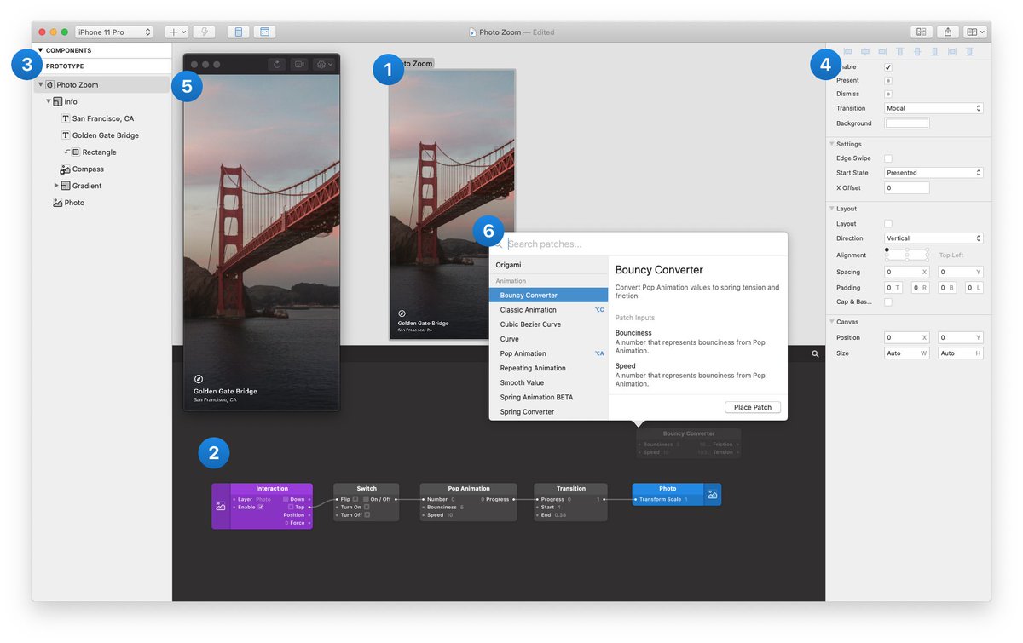Screen dimensions: 1023x643
Task: Click the + add layer button in the toolbar
Action: click(176, 31)
